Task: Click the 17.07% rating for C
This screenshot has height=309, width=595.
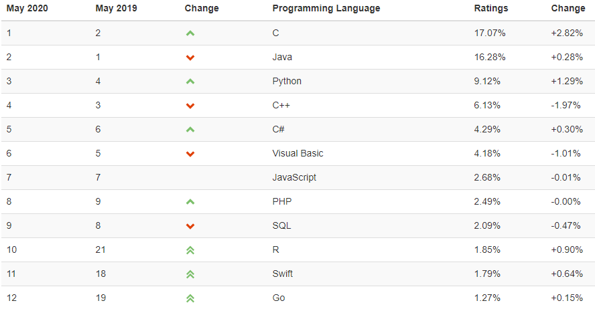Action: pyautogui.click(x=489, y=33)
